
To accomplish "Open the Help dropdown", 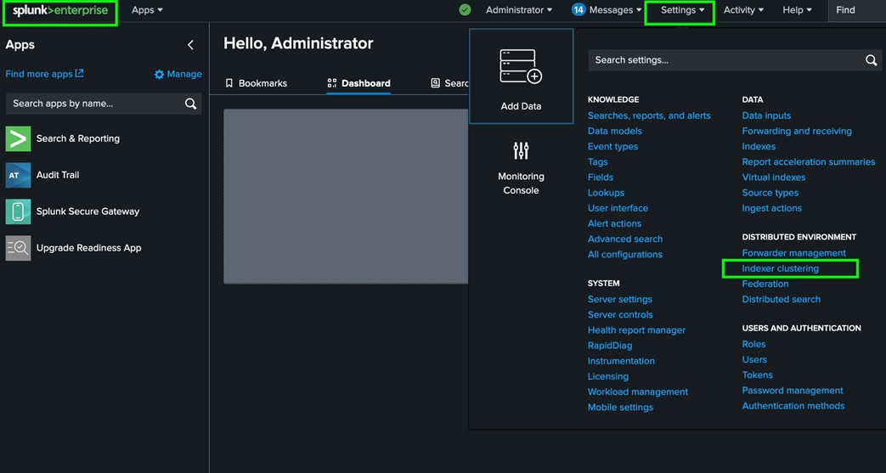I will [x=798, y=10].
